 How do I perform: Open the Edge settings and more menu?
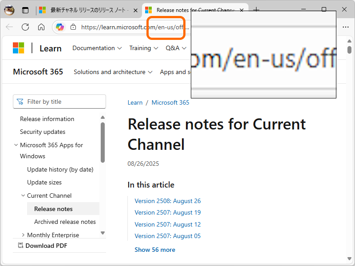click(x=346, y=27)
